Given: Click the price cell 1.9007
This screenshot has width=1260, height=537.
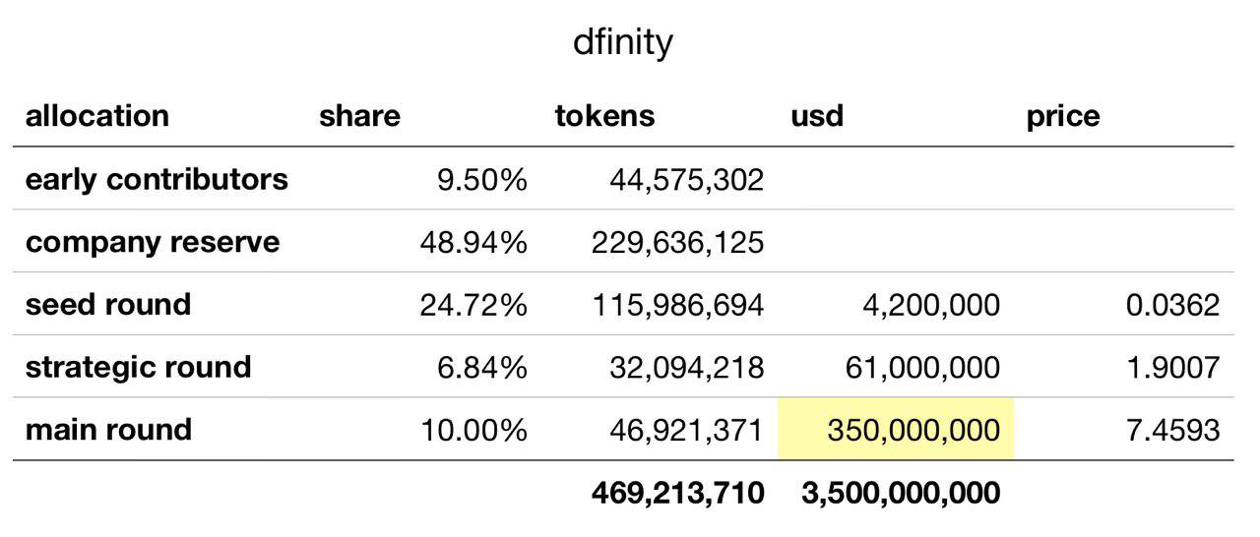Looking at the screenshot, I should click(x=1174, y=367).
